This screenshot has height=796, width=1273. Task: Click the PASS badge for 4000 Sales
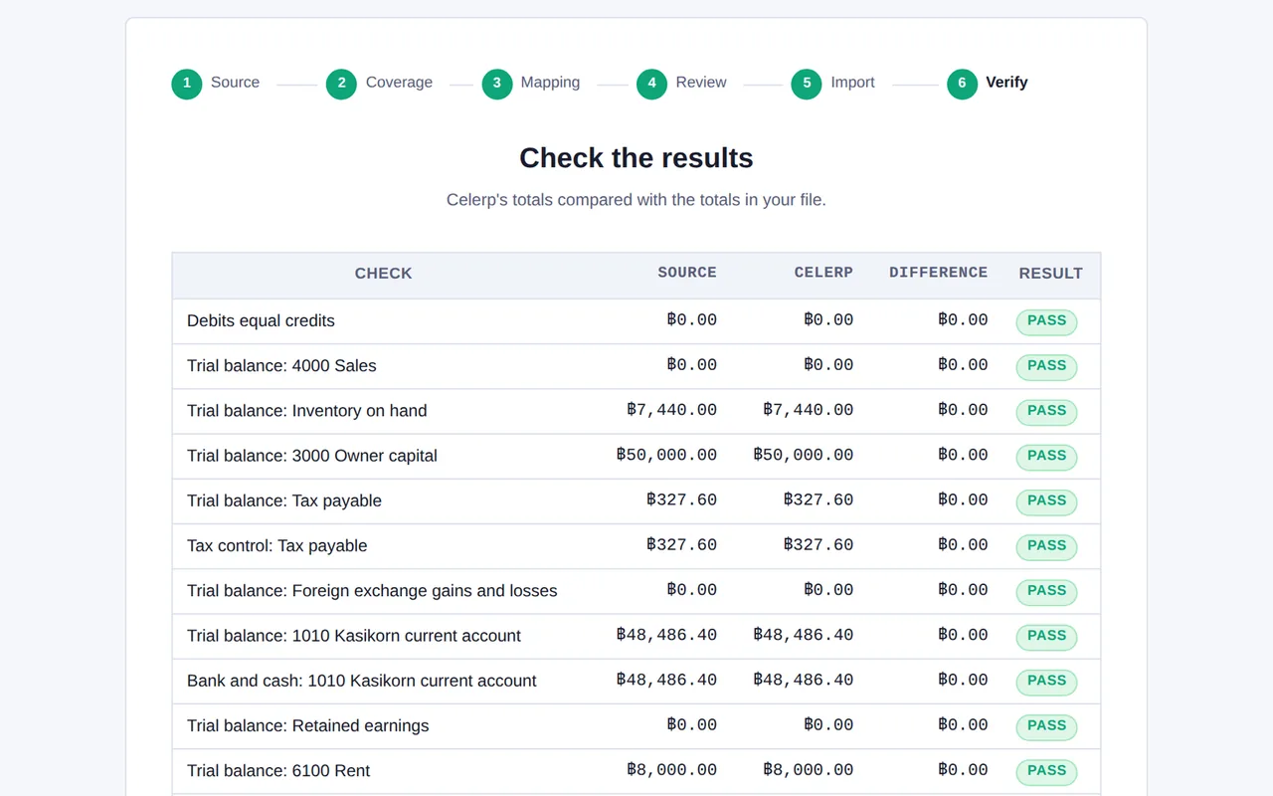(x=1046, y=366)
